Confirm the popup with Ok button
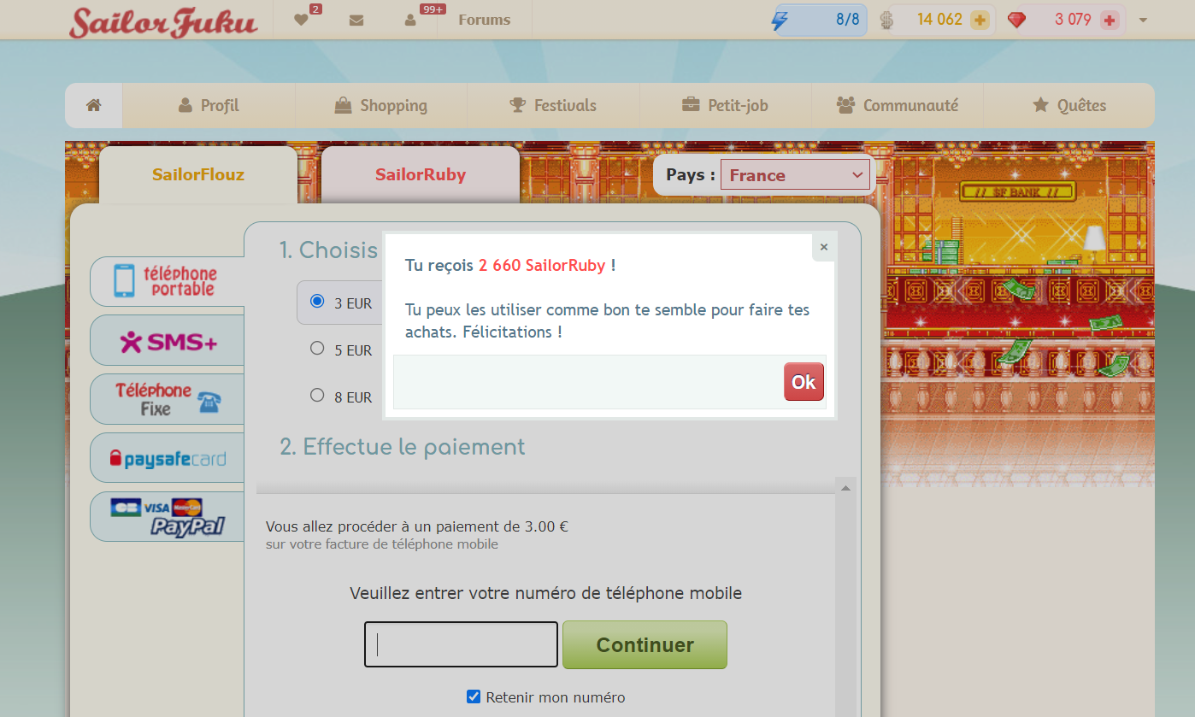 click(x=804, y=382)
